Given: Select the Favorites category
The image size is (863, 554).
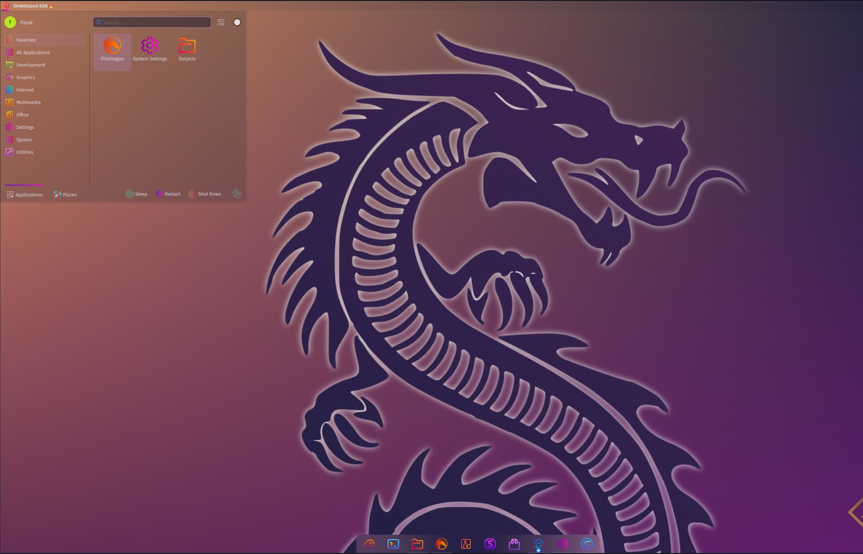Looking at the screenshot, I should coord(44,40).
